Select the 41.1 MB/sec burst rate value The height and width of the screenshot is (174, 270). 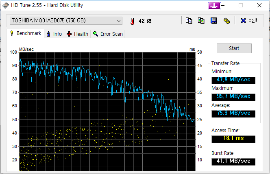tap(233, 161)
